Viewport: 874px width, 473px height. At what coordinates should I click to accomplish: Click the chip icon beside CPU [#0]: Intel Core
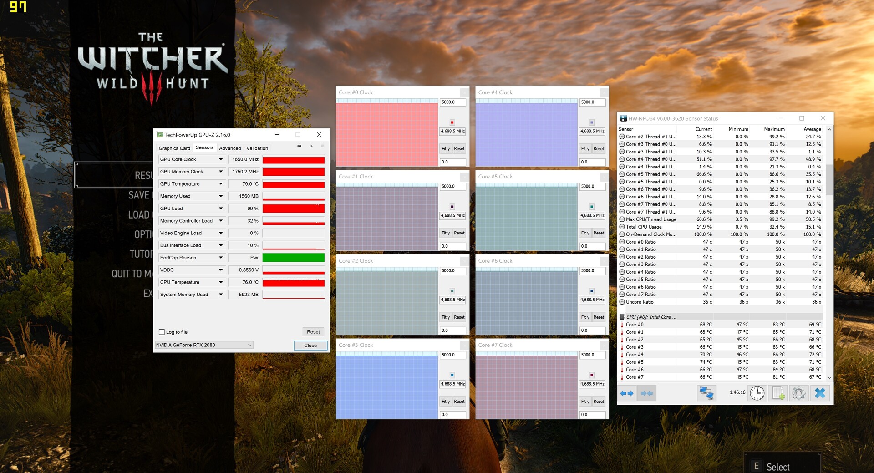coord(622,317)
